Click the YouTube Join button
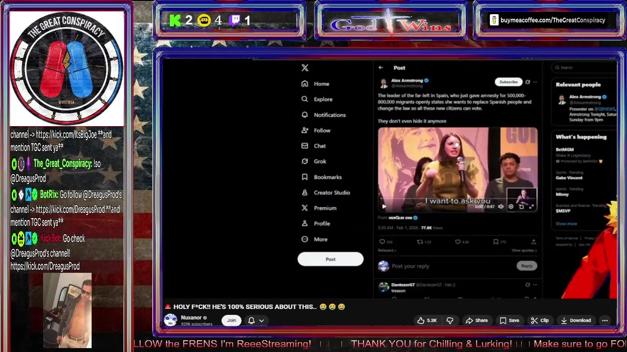 (x=231, y=321)
